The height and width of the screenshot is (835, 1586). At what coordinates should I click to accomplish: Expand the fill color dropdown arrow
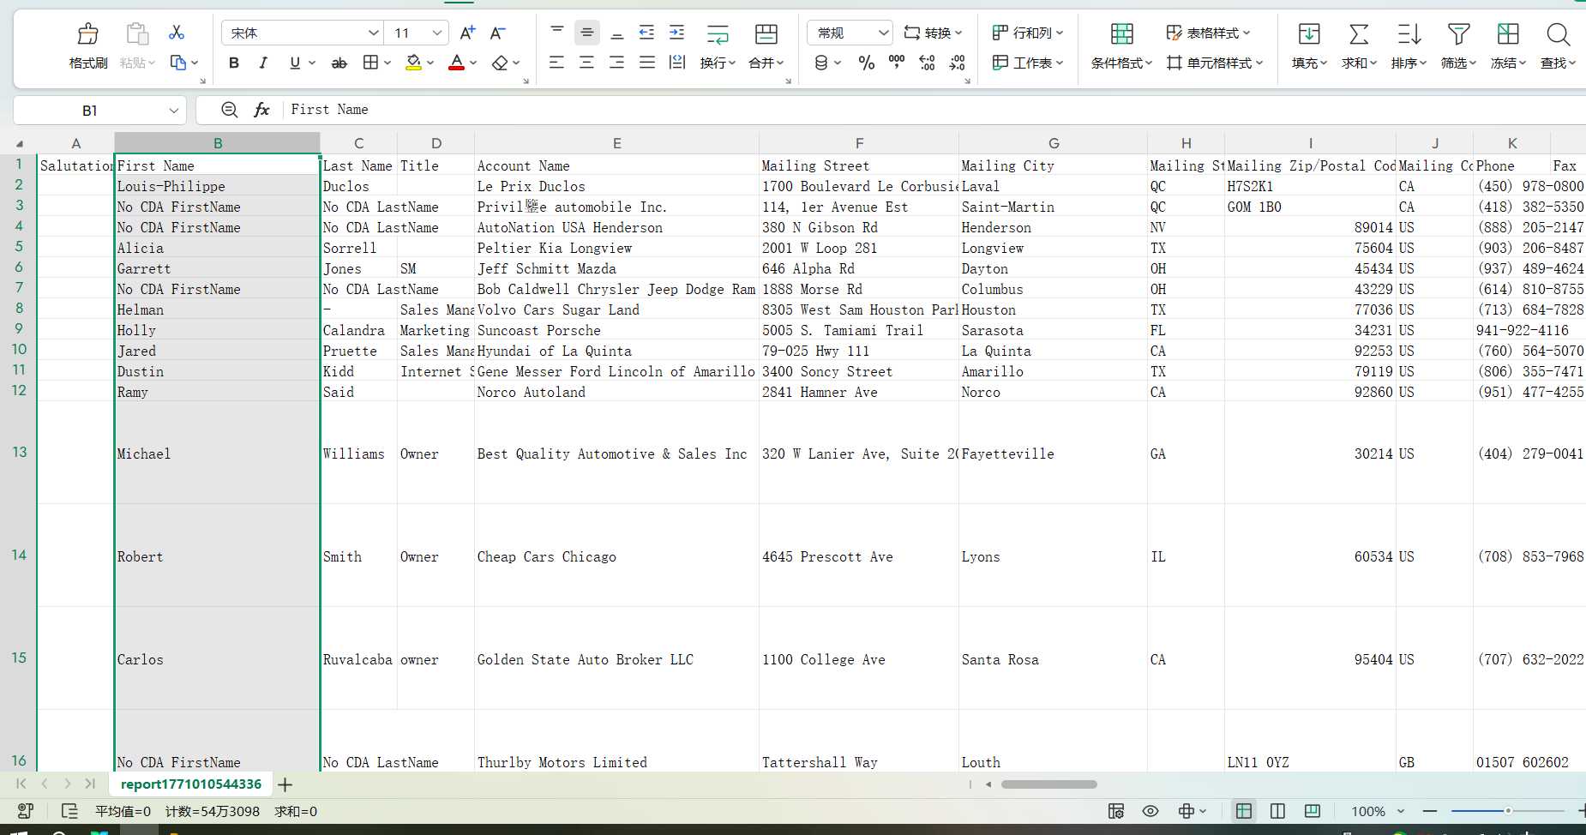point(430,63)
